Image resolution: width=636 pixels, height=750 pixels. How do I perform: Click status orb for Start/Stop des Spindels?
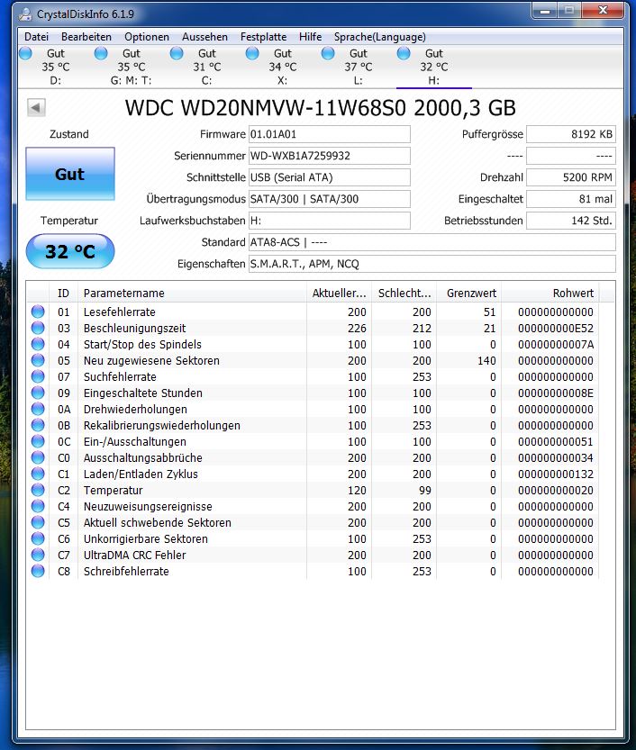pyautogui.click(x=38, y=344)
